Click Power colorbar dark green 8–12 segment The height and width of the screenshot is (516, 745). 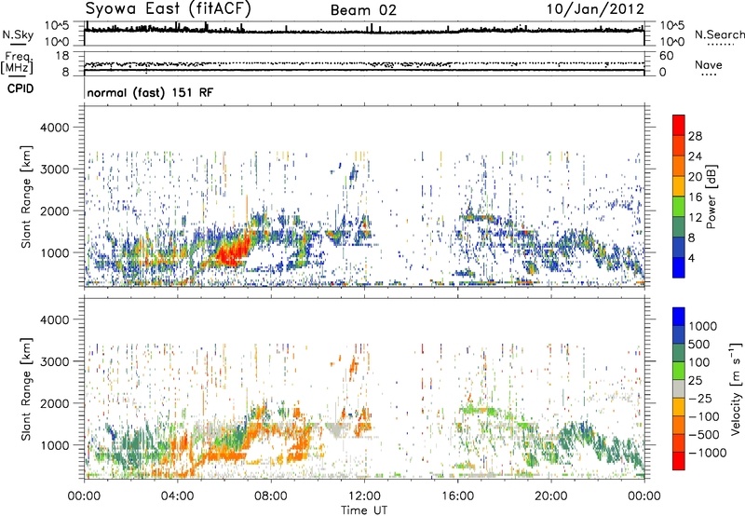pos(679,226)
